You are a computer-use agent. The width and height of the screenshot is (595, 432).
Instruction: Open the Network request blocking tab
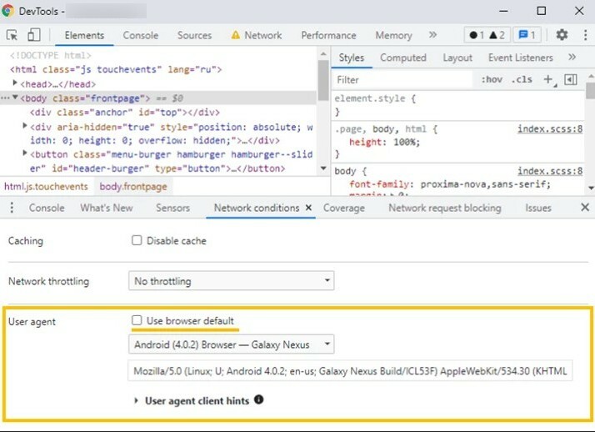(x=445, y=208)
